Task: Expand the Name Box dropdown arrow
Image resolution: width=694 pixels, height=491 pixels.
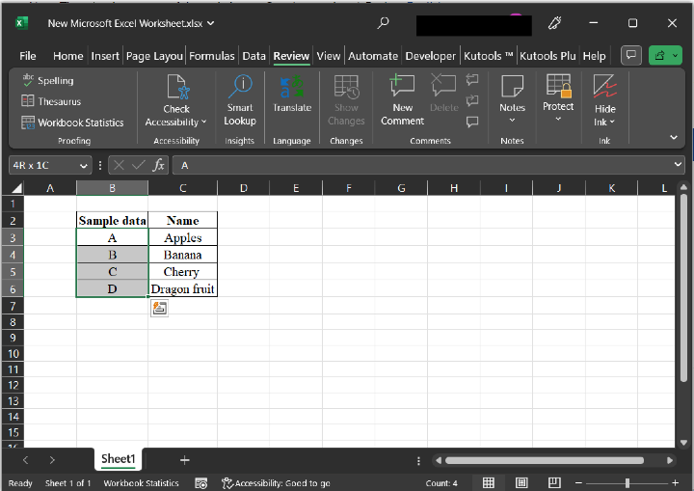Action: click(85, 165)
